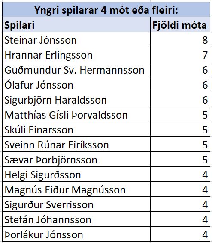This screenshot has width=212, height=243.
Task: Select the Guðmundur Sv. Hermannsson cell
Action: click(x=76, y=69)
